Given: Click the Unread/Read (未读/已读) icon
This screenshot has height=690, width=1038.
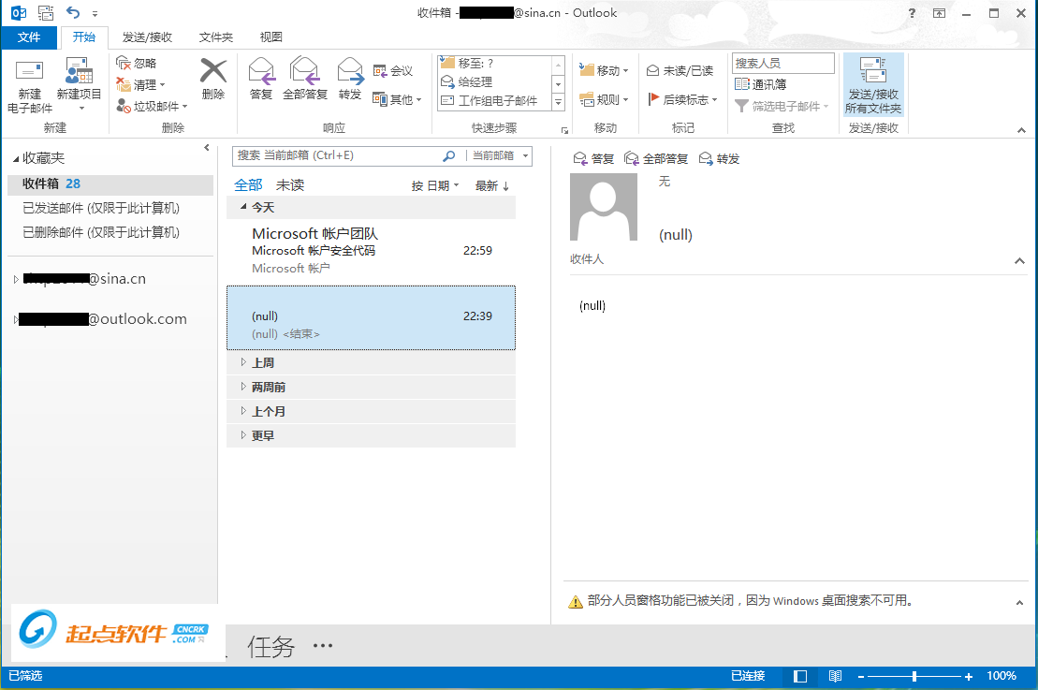Looking at the screenshot, I should click(652, 71).
